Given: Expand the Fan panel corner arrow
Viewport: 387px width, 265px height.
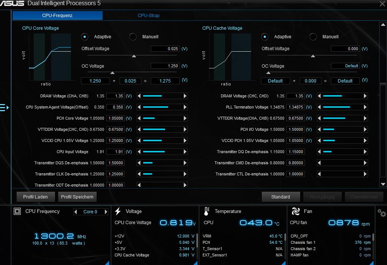Looking at the screenshot, I should pos(371,263).
